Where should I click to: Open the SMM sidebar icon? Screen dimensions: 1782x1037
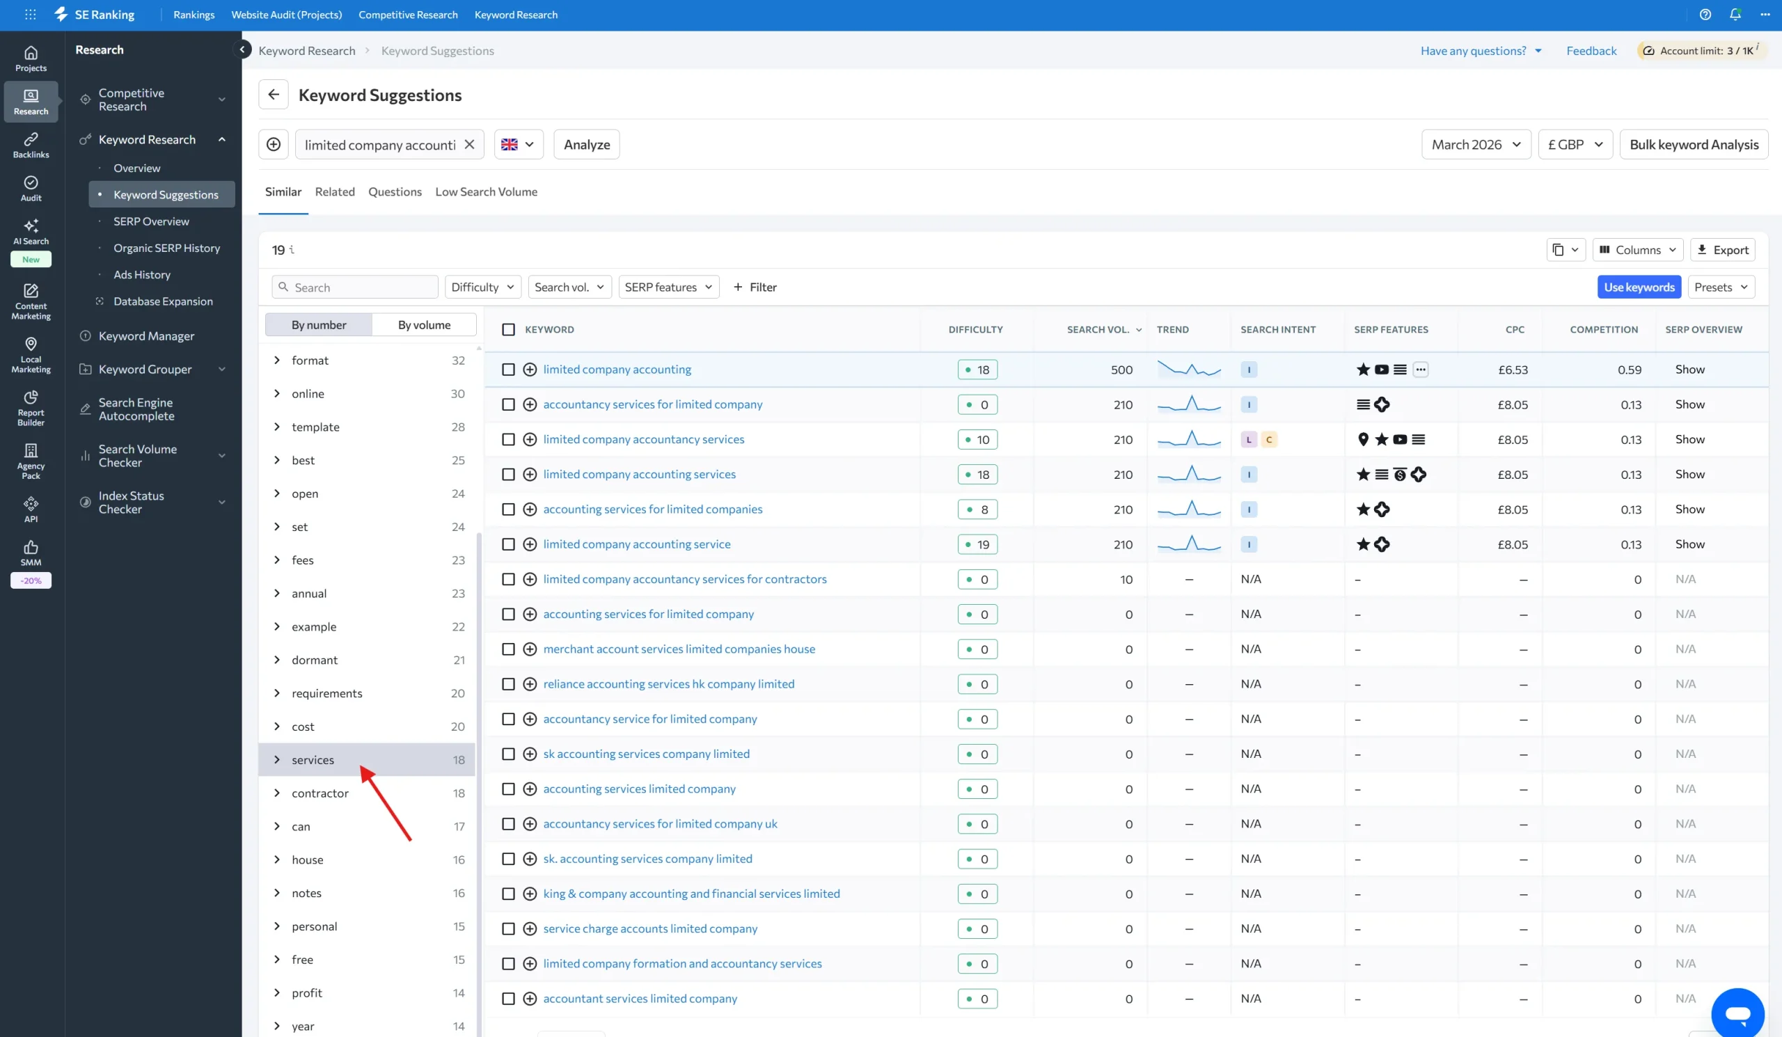pos(31,552)
